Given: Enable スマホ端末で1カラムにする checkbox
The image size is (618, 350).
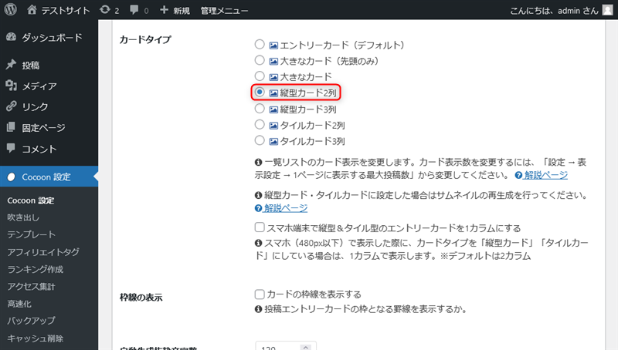Looking at the screenshot, I should 260,227.
